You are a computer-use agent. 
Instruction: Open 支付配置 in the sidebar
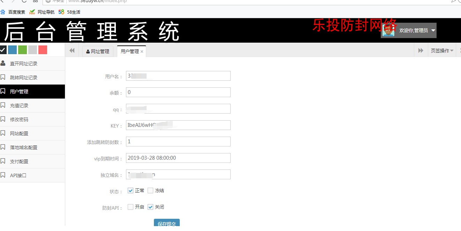pyautogui.click(x=32, y=161)
